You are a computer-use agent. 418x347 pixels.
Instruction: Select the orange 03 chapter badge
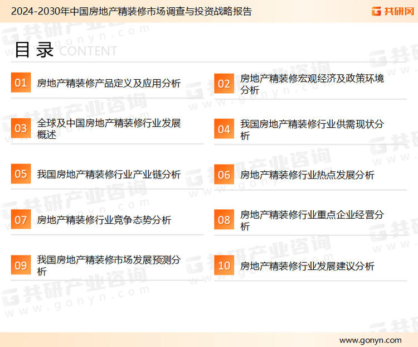click(x=21, y=128)
